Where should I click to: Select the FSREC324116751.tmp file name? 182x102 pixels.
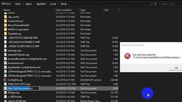[x=19, y=84]
